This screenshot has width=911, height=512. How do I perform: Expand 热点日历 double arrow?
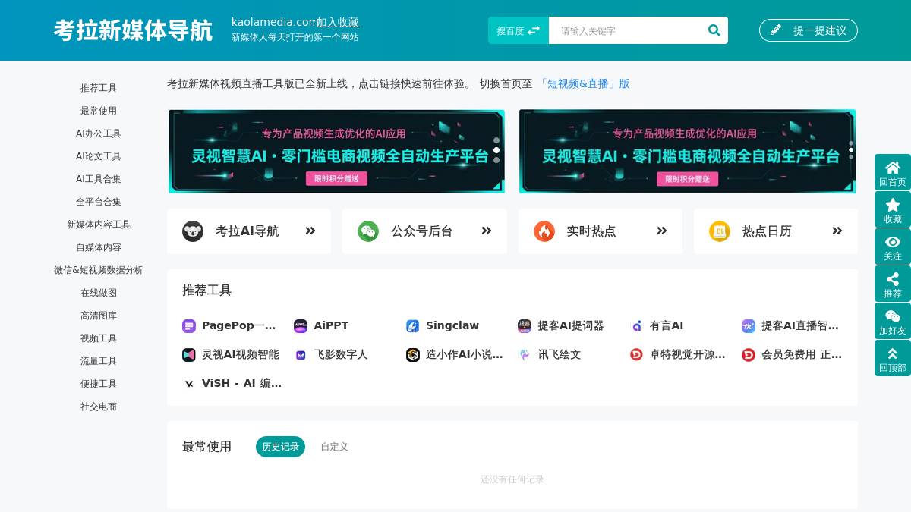pyautogui.click(x=837, y=231)
